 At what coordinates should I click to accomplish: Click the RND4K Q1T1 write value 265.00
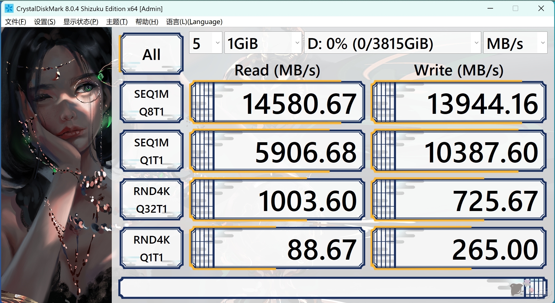459,248
